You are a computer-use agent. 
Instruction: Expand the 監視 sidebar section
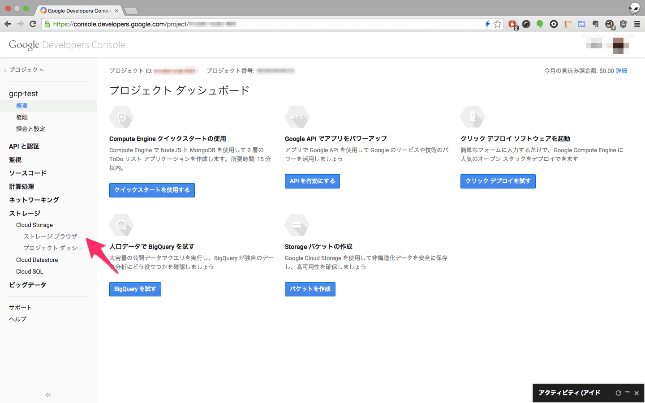click(x=15, y=160)
